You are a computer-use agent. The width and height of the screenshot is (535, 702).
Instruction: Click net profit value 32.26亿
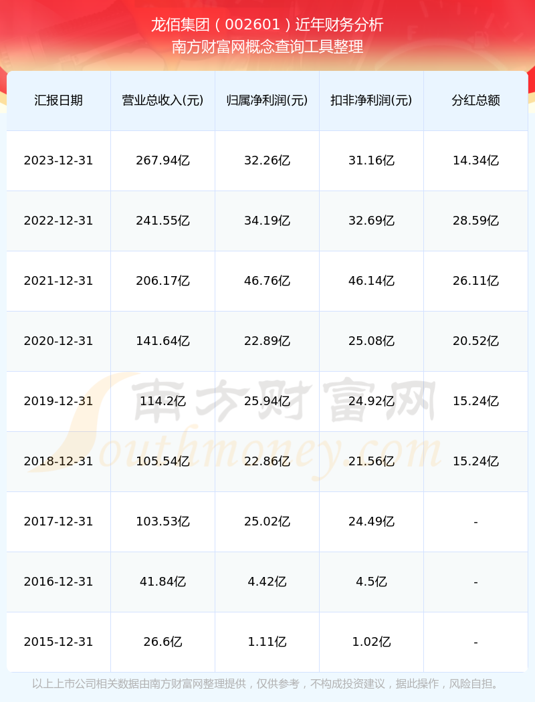pos(267,160)
